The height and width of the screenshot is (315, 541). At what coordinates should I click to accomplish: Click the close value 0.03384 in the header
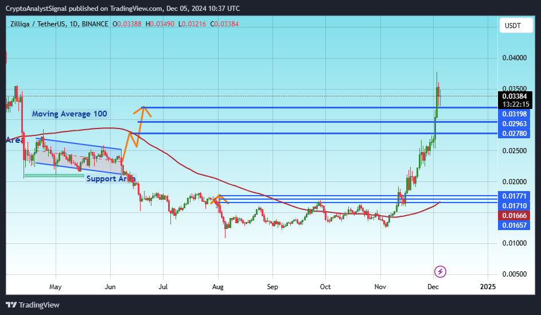click(x=227, y=24)
